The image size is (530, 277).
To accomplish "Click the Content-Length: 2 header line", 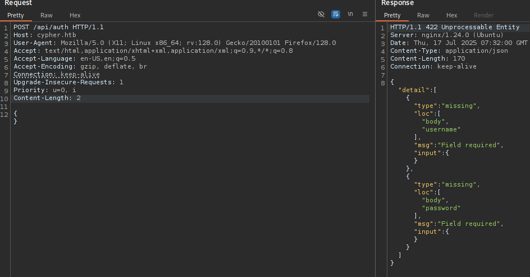I will (47, 98).
